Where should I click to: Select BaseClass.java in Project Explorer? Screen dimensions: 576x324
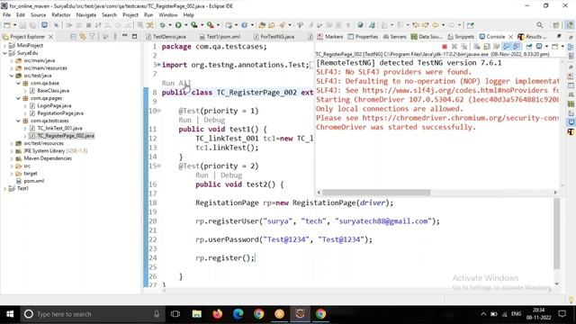(x=53, y=91)
